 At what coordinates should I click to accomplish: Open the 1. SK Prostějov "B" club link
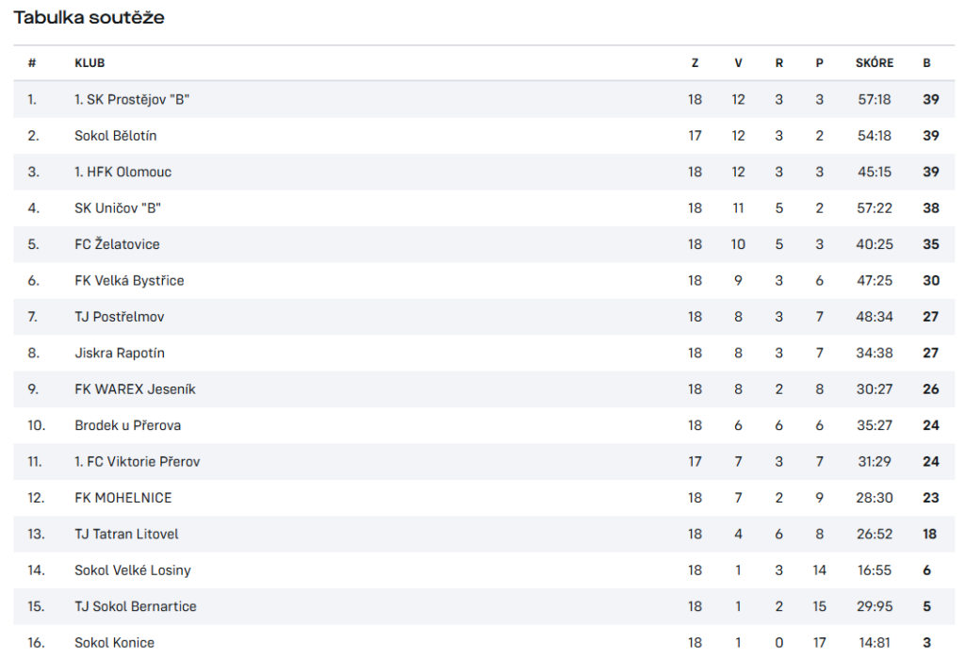[132, 99]
